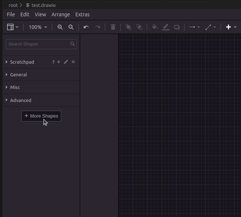Screen dimensions: 241x217
Task: Click the Zoom In magnifier icon
Action: (60, 27)
